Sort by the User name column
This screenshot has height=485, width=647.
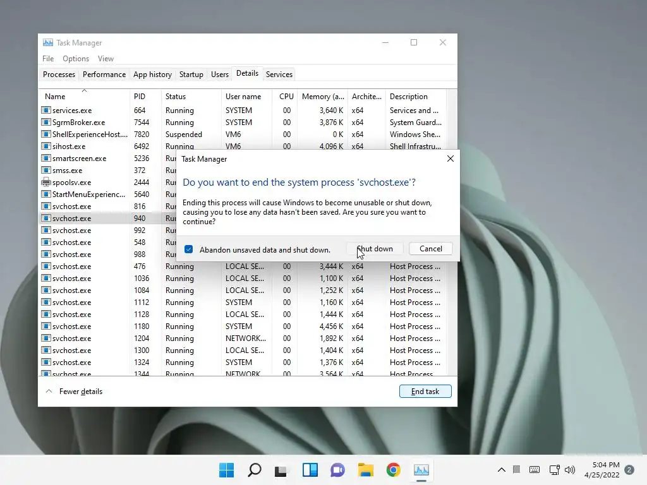click(247, 97)
